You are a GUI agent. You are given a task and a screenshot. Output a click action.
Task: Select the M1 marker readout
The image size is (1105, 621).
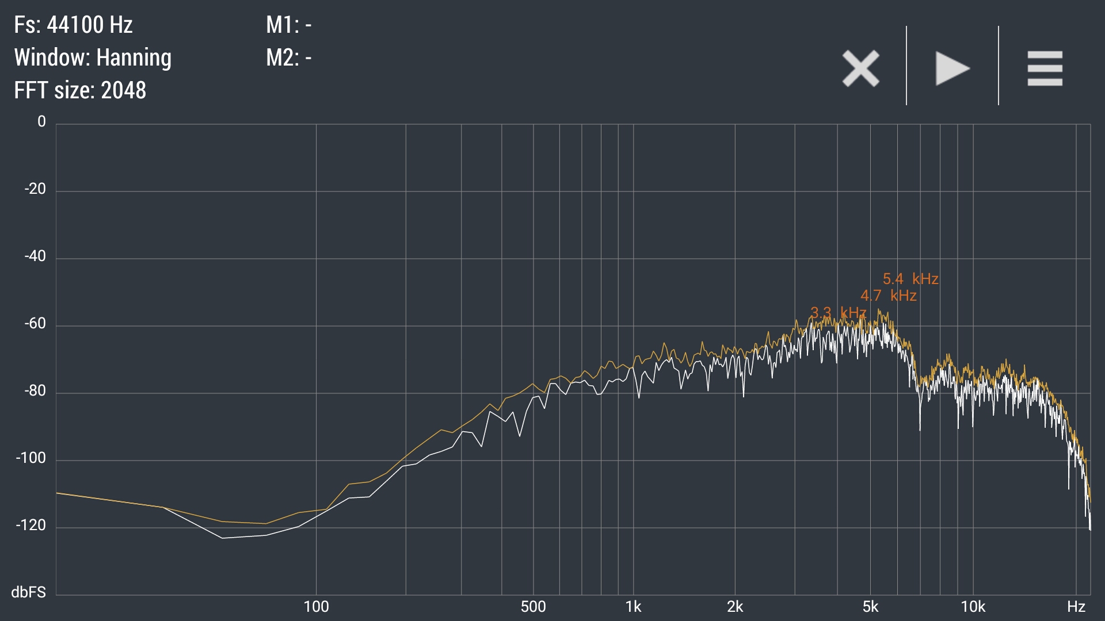tap(288, 25)
